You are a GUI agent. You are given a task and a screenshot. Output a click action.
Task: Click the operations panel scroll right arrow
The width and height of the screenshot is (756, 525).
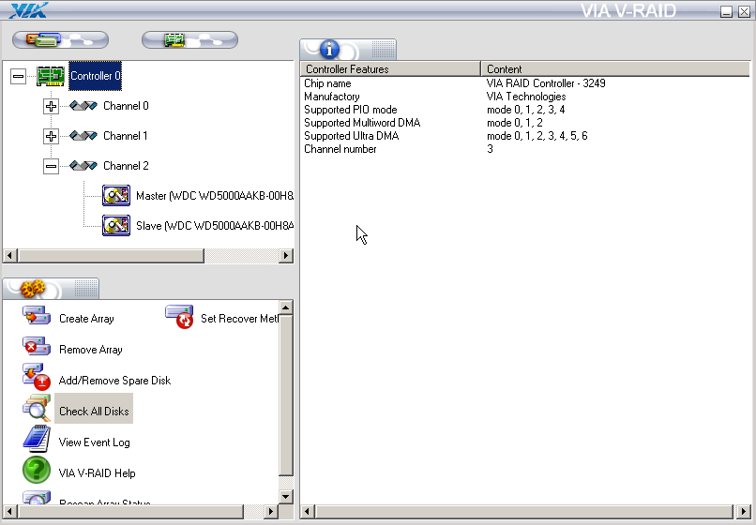(x=271, y=512)
